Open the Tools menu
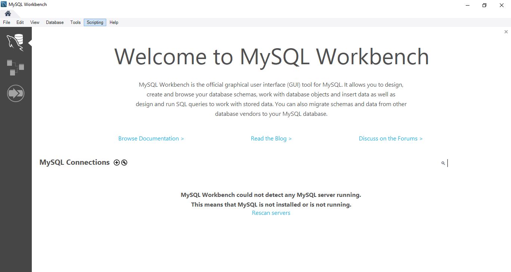 pos(76,22)
